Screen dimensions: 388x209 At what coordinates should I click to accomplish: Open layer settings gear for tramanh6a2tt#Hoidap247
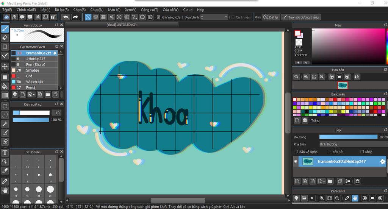383,162
